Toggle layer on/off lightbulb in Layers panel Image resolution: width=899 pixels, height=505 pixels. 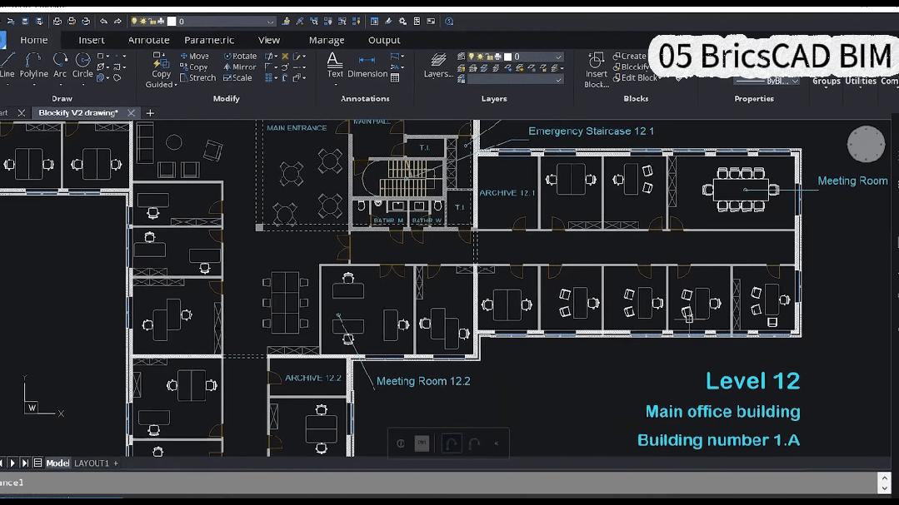click(x=472, y=57)
